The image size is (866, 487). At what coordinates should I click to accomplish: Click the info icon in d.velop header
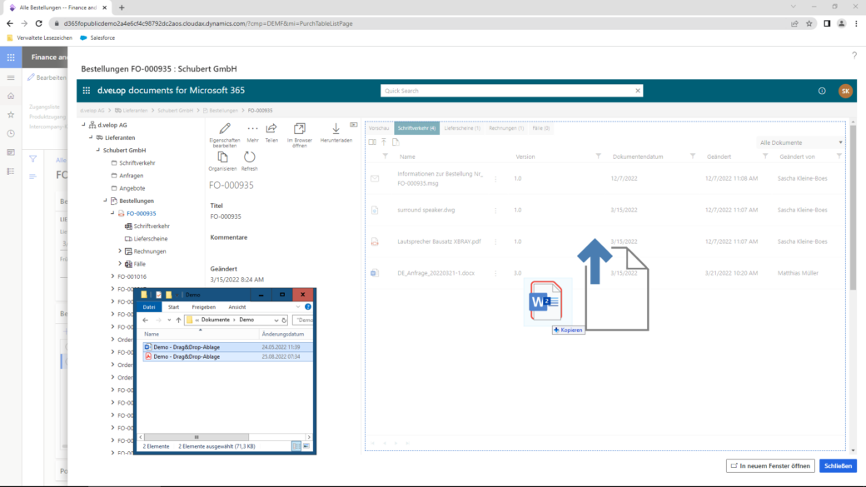(x=822, y=91)
